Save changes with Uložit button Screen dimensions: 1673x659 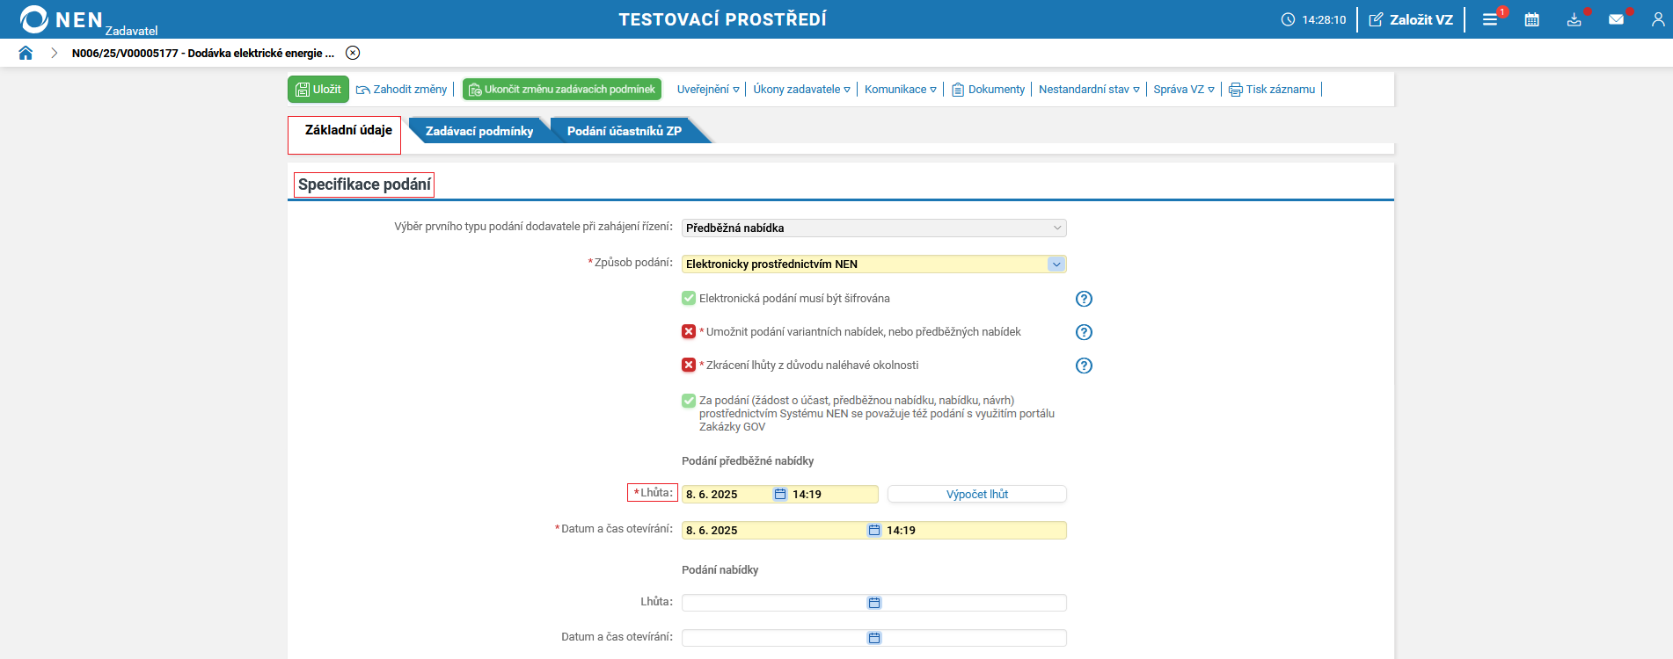coord(318,89)
